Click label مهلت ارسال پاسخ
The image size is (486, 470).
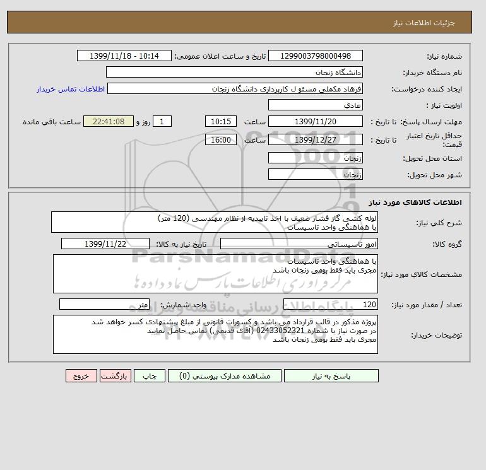431,122
